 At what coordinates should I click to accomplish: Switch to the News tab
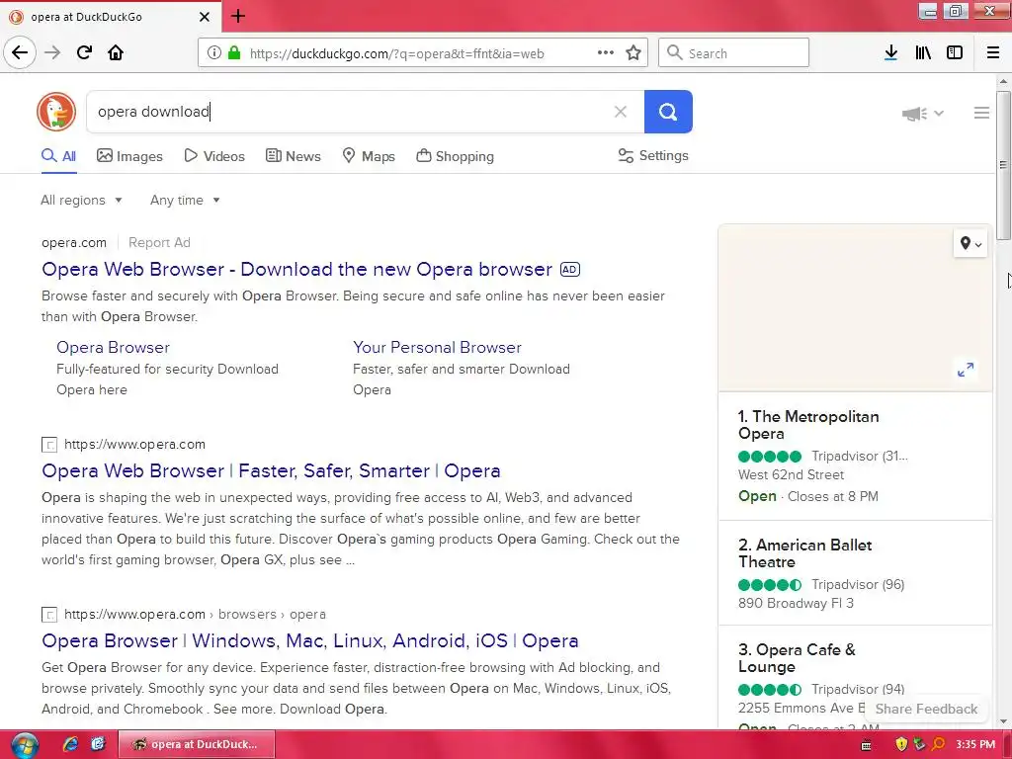[293, 156]
